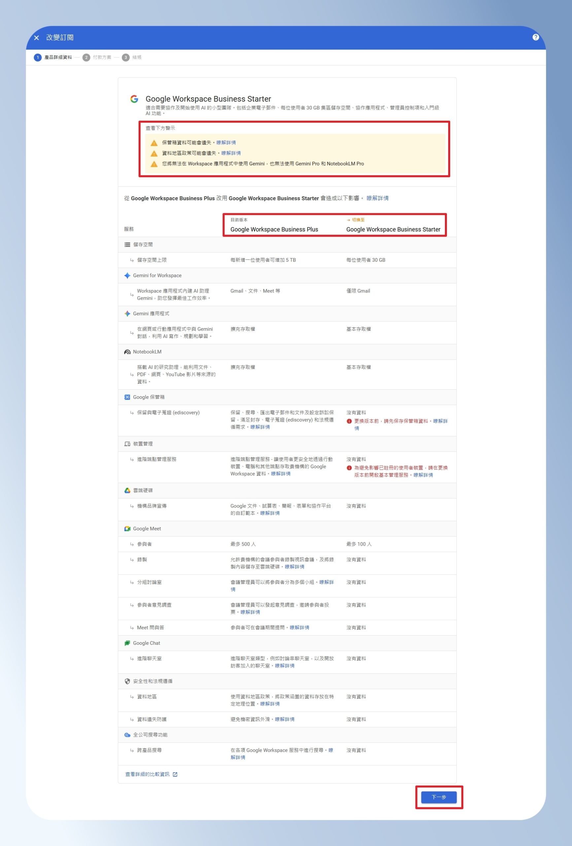Open 瞭解詳情 for 資料遺失防護 description
This screenshot has width=572, height=846.
[x=285, y=719]
